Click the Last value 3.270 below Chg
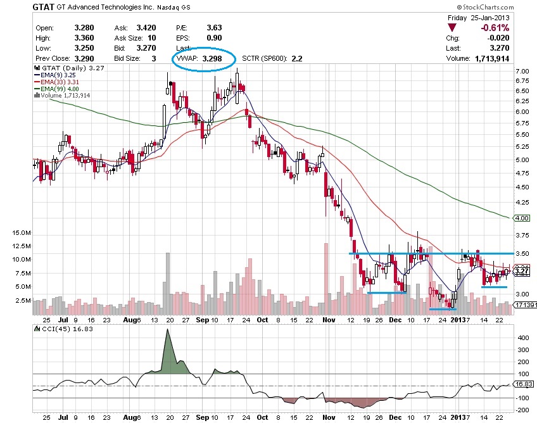 500,48
